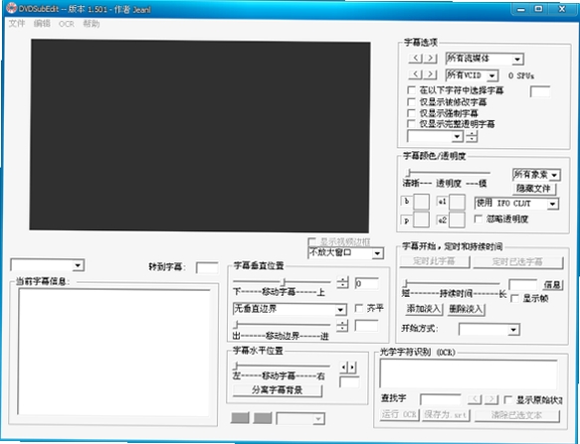The height and width of the screenshot is (444, 580).
Task: Open the OCR menu
Action: 67,24
